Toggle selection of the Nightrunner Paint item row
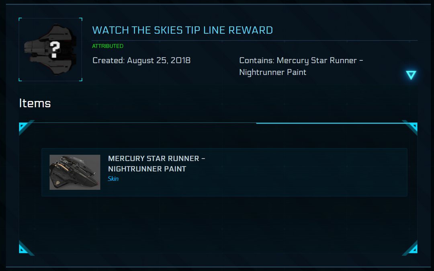Image resolution: width=434 pixels, height=271 pixels. tap(224, 172)
